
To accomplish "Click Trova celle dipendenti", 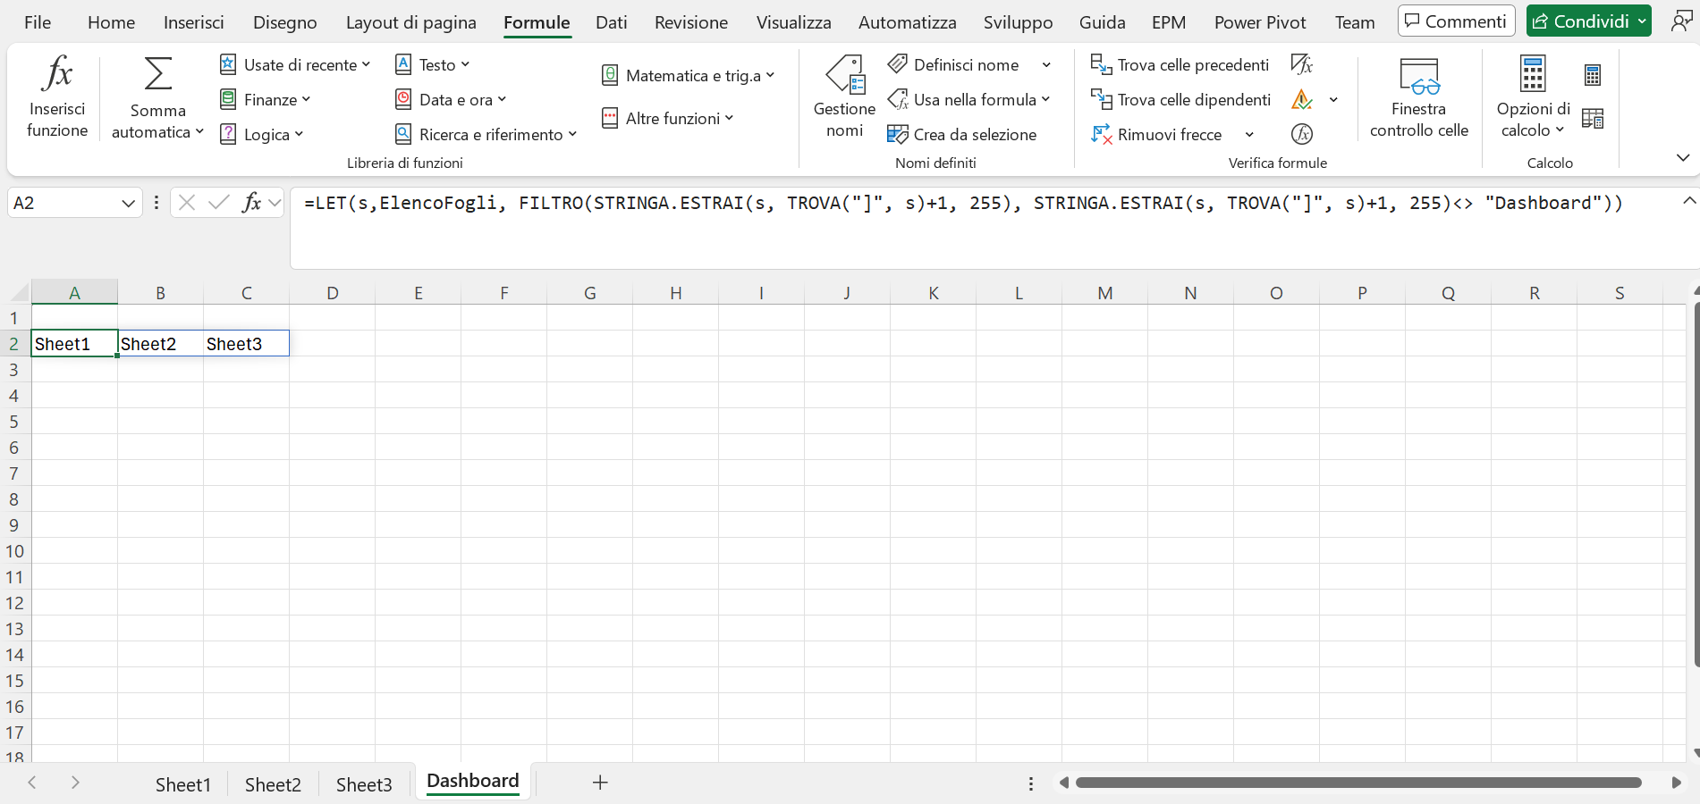I will pyautogui.click(x=1180, y=99).
